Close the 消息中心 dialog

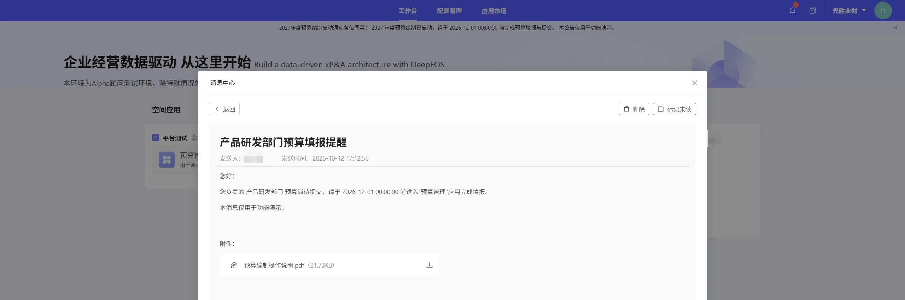click(694, 83)
